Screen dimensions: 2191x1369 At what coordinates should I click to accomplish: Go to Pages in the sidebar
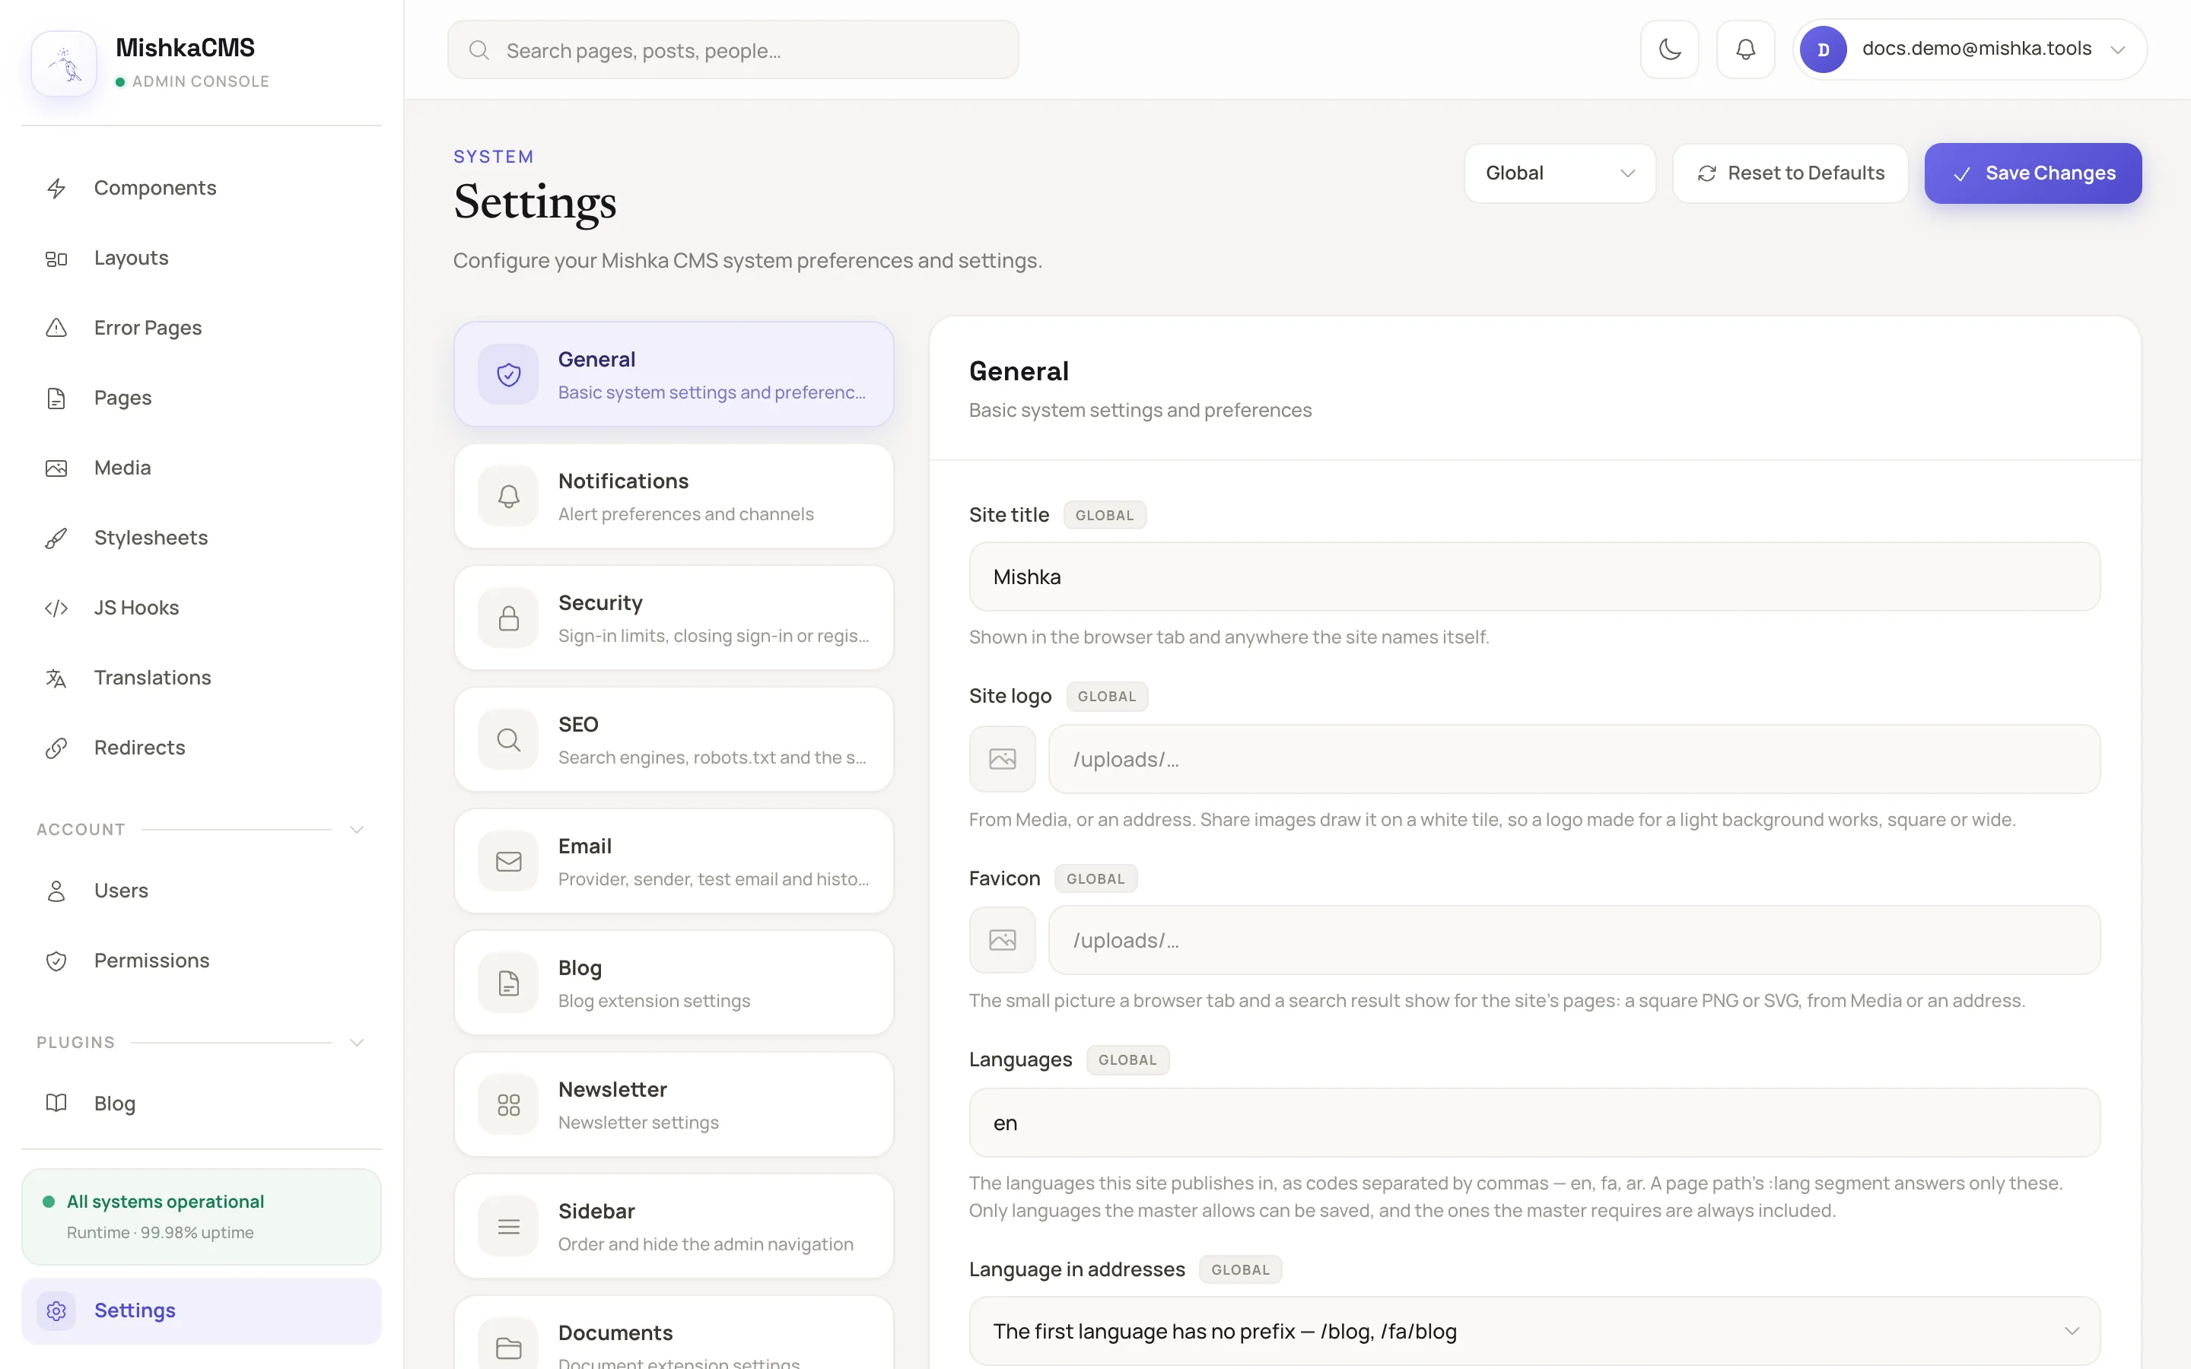pos(201,399)
